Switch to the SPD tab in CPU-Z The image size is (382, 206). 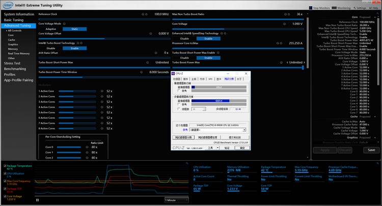(x=210, y=79)
